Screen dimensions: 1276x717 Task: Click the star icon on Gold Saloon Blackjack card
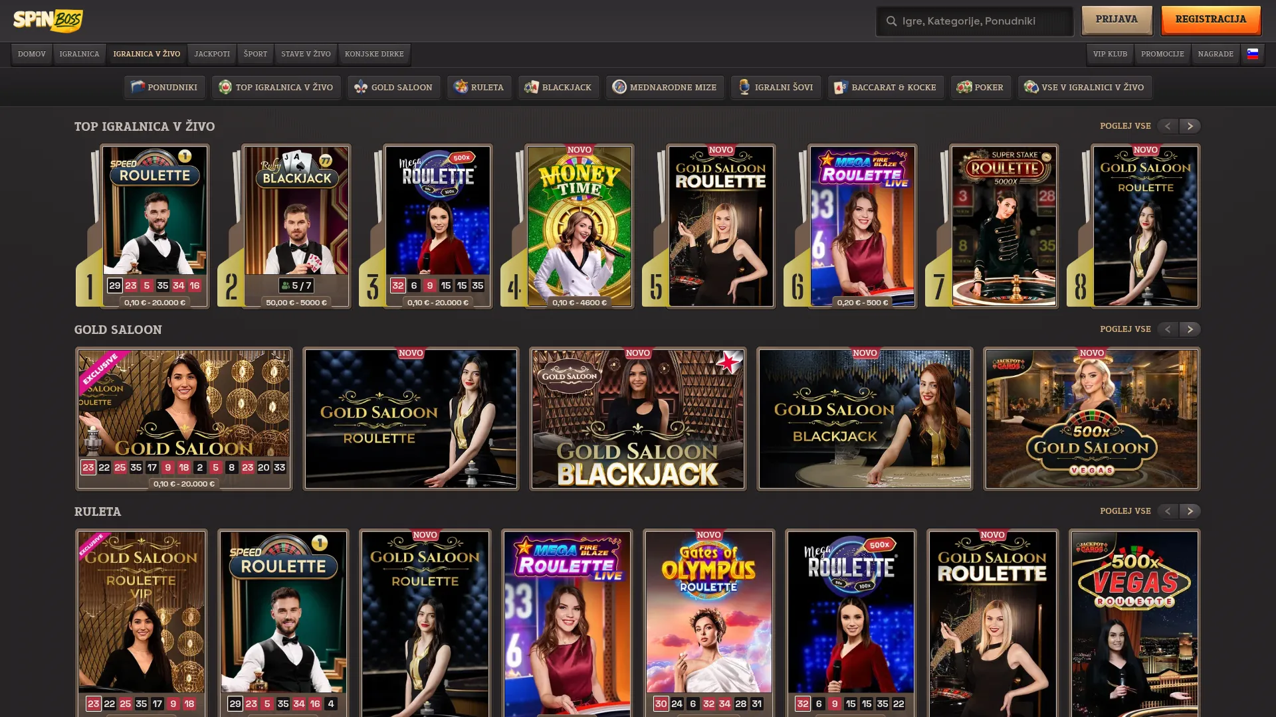728,362
